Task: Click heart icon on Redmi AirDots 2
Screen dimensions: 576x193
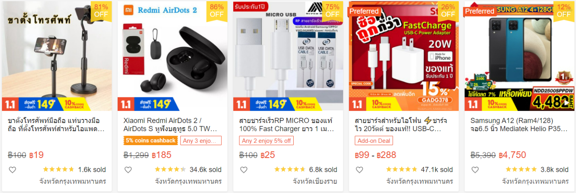Action: click(128, 170)
